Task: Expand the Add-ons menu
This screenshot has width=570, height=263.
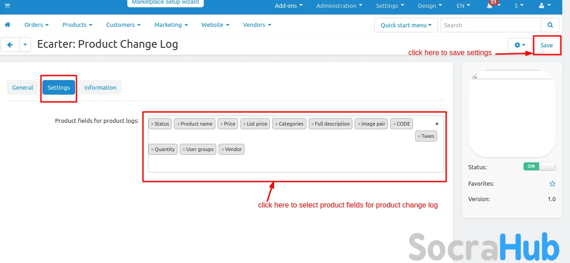Action: coord(289,5)
